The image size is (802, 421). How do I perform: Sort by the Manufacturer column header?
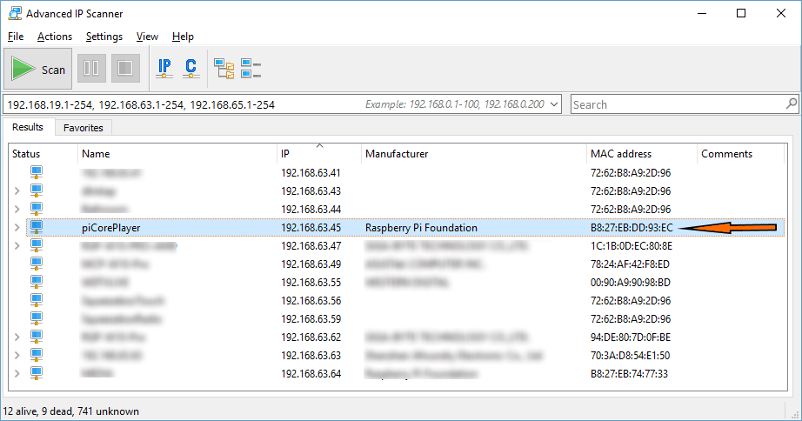point(473,154)
